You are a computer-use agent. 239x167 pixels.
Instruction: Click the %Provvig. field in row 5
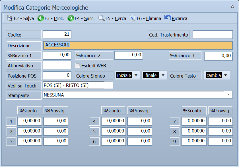(140, 131)
